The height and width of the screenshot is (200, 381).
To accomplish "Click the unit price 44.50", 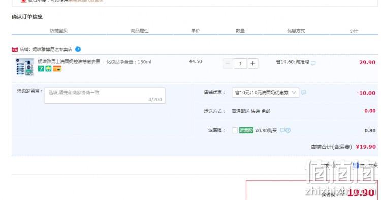I will tap(196, 61).
